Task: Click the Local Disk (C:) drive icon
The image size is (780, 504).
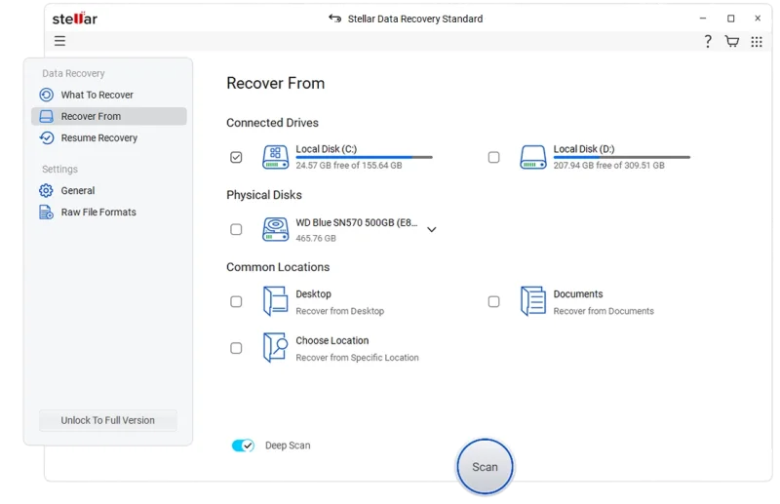Action: [x=275, y=157]
